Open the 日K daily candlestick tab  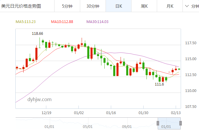(118, 6)
